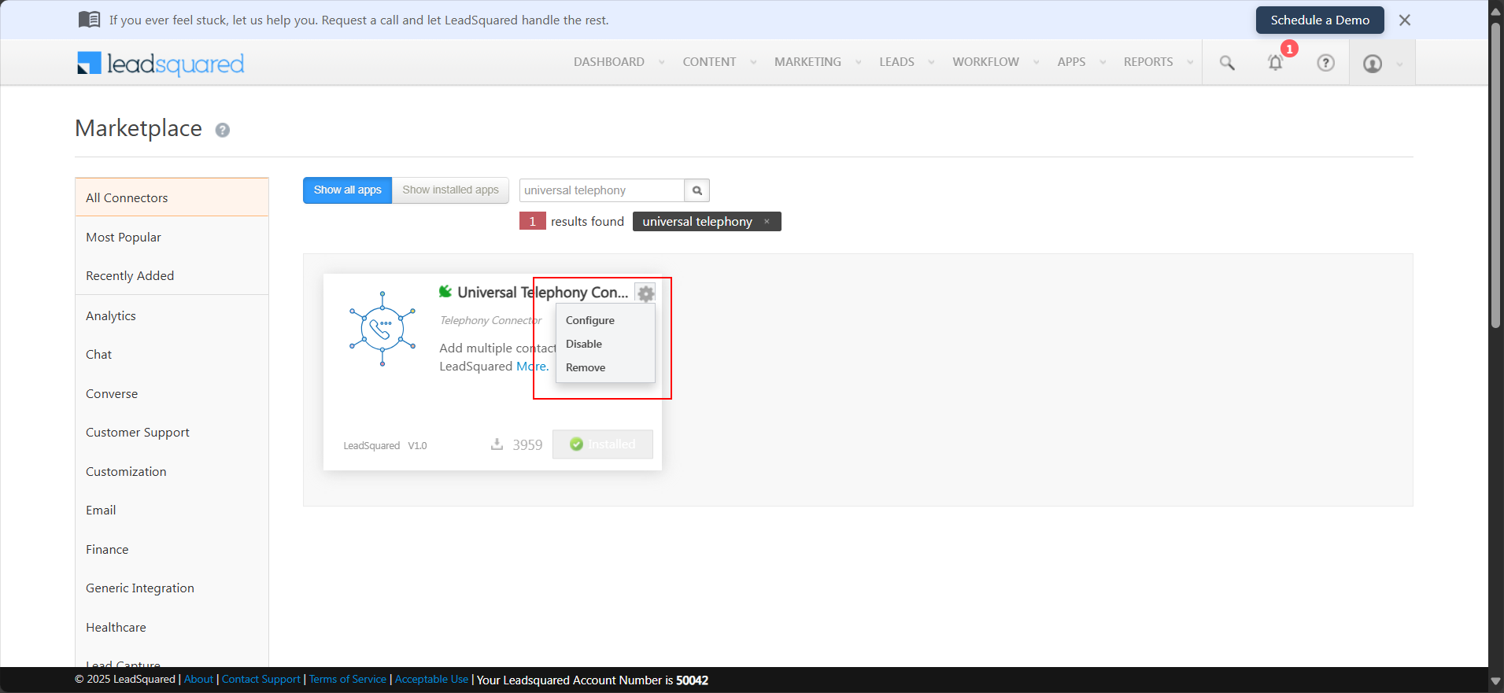Open the Terms of Service footer link

click(x=348, y=680)
